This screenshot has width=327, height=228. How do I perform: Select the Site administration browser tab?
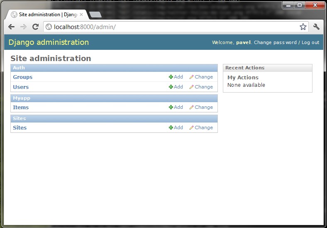click(48, 15)
